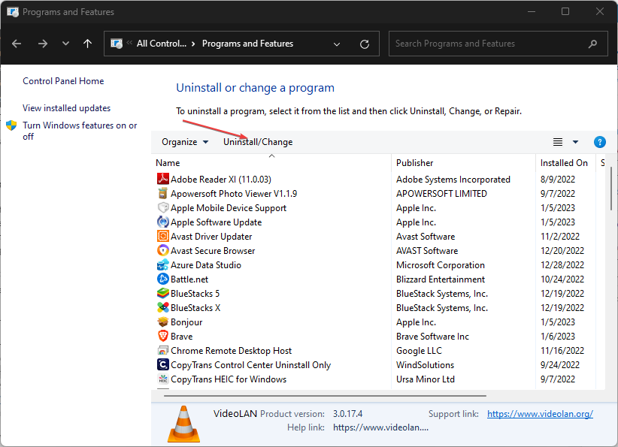
Task: Click the Battle.net icon
Action: 163,279
